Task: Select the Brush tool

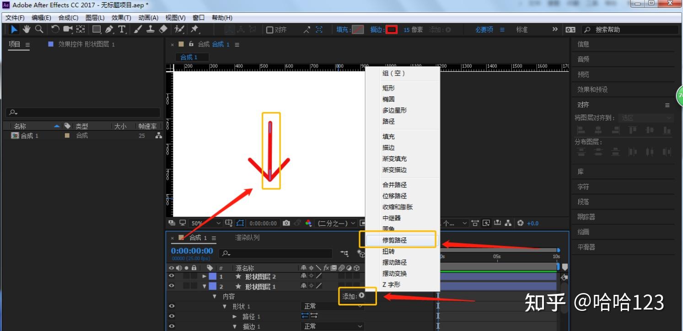Action: click(137, 29)
